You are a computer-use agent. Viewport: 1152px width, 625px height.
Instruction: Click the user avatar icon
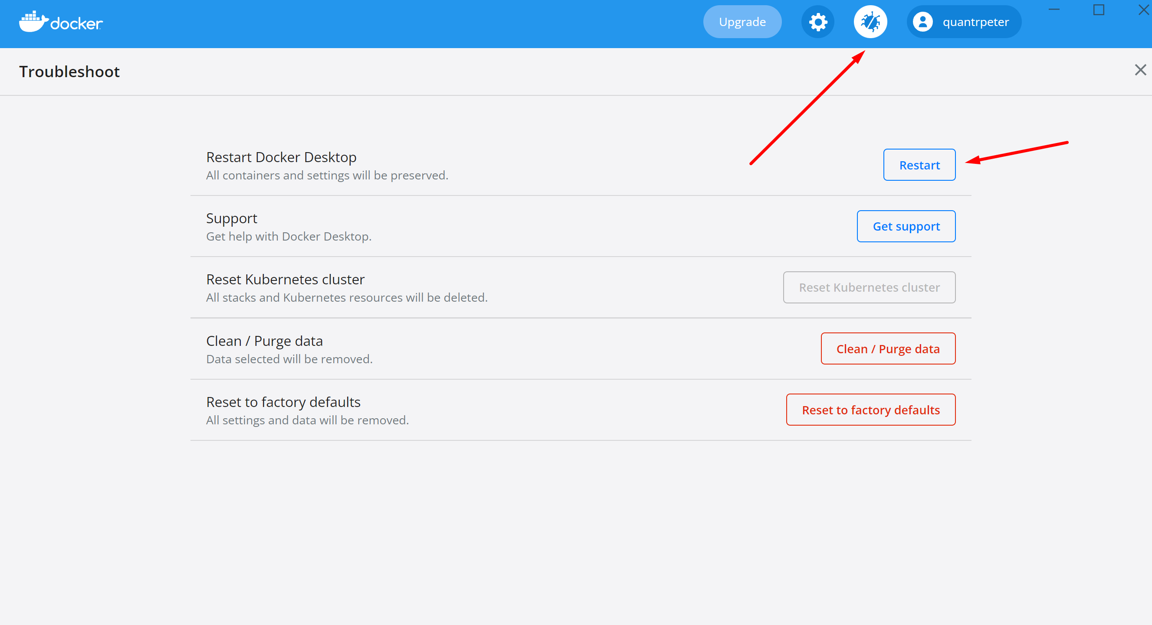point(922,22)
